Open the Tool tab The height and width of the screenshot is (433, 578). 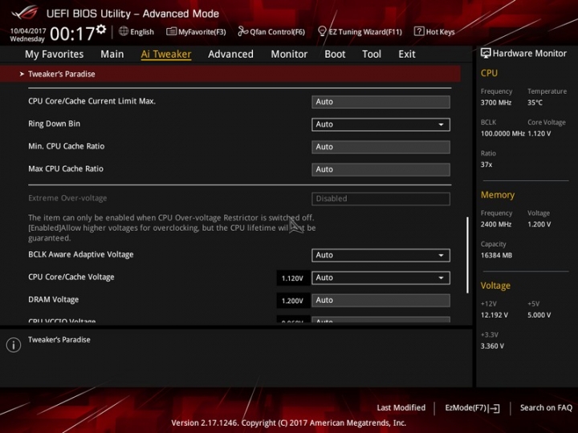[x=372, y=55]
